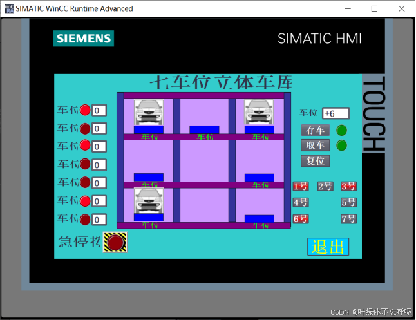Screen dimensions: 416x320
Task: Click the 复位 reset button
Action: 315,161
